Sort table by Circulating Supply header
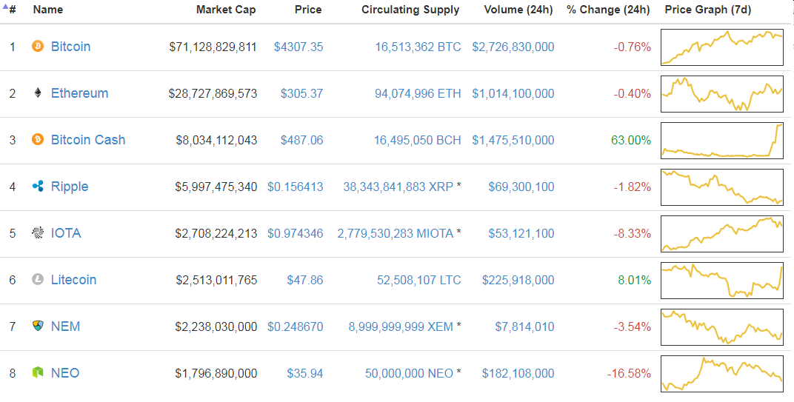This screenshot has width=794, height=402. pyautogui.click(x=410, y=10)
